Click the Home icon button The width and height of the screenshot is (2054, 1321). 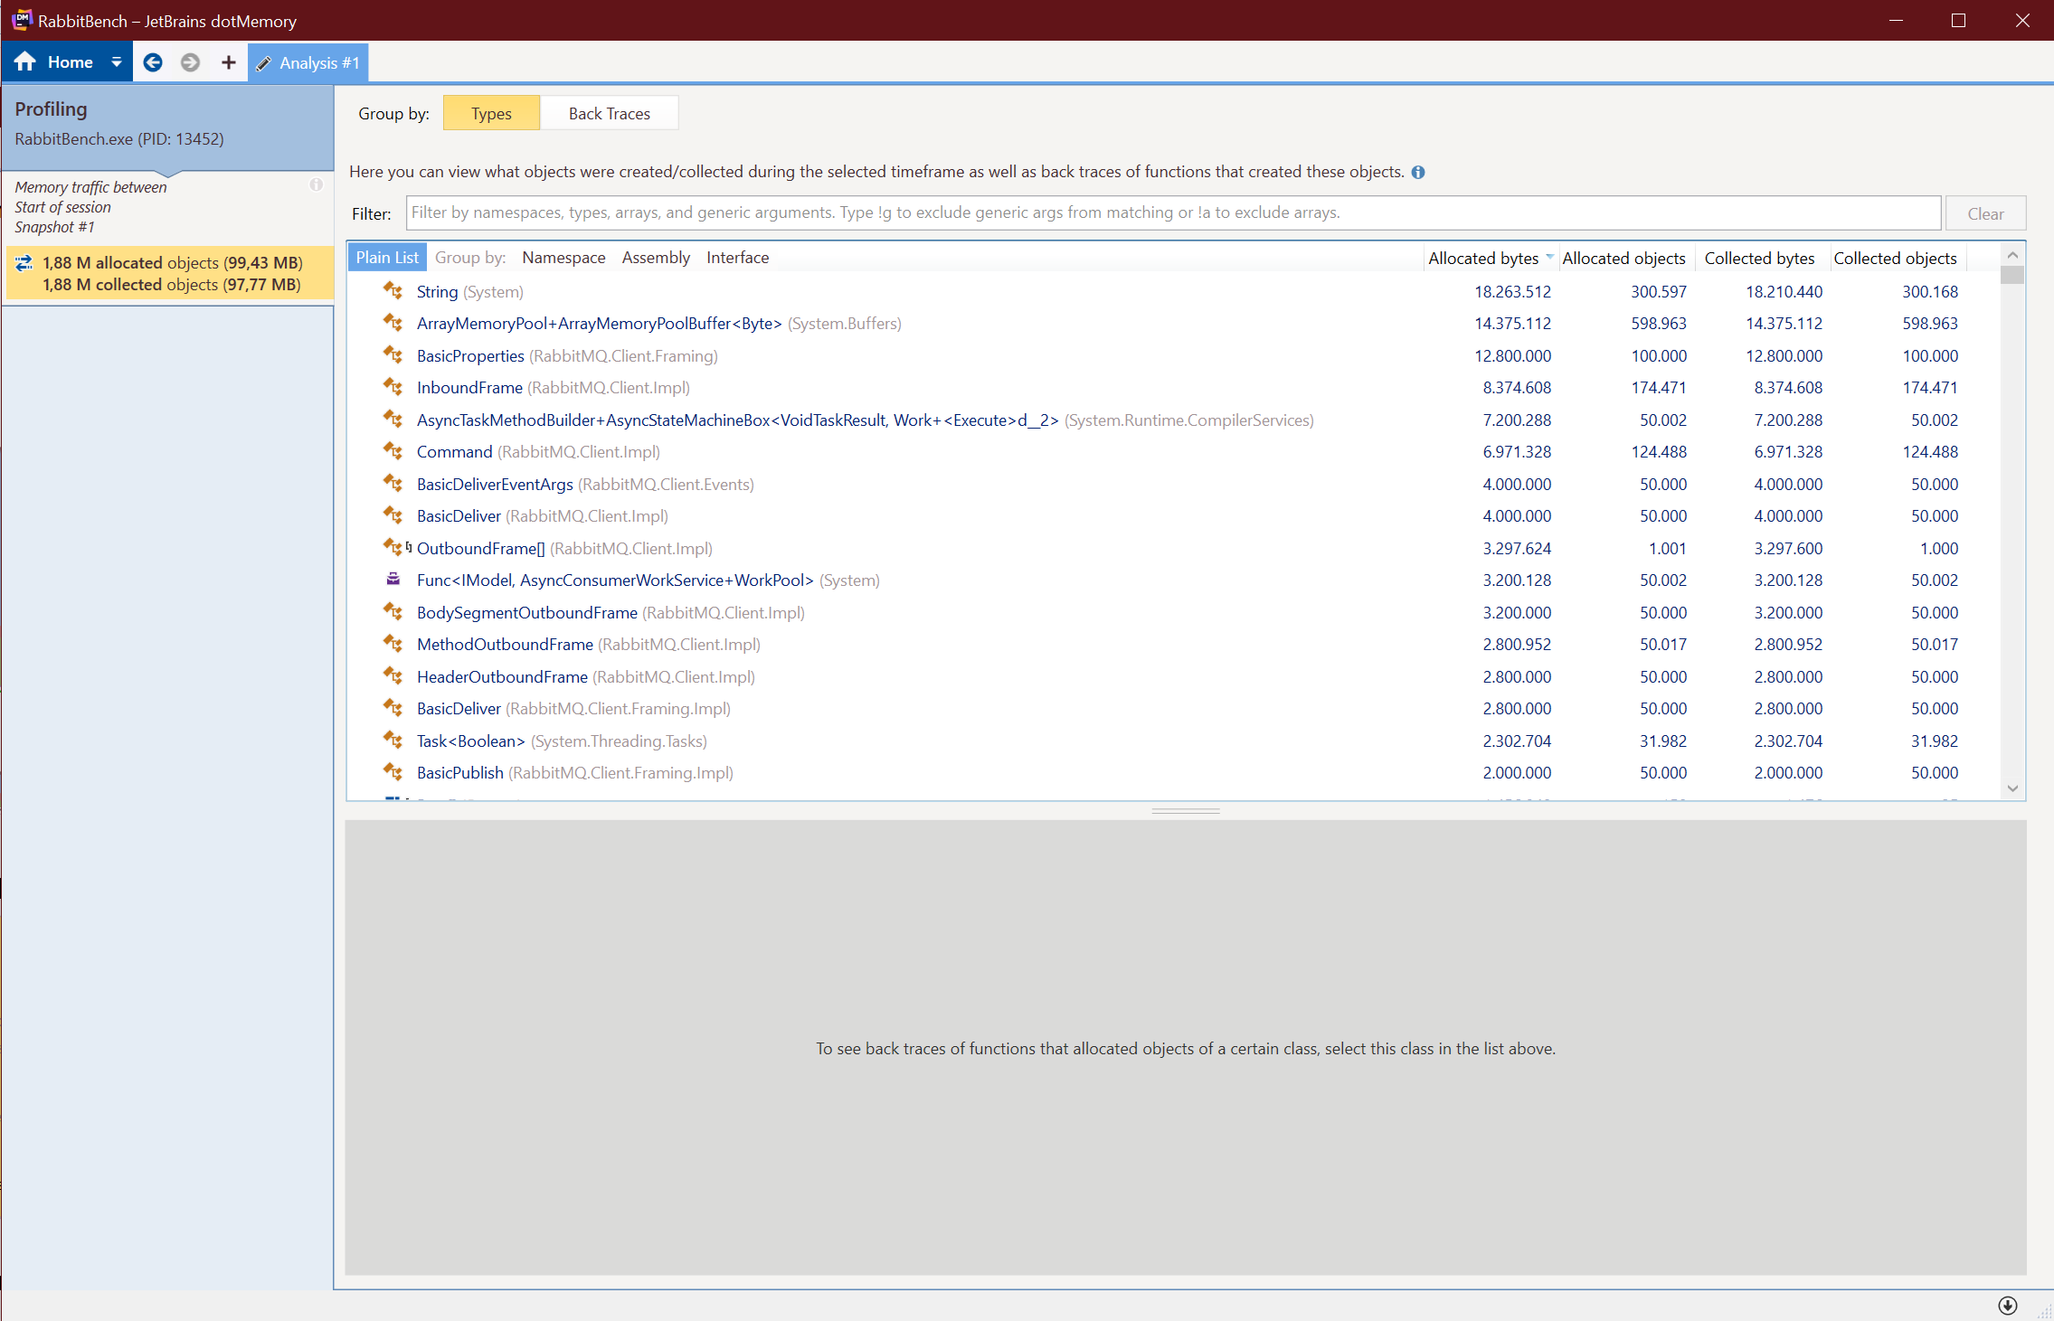tap(25, 62)
